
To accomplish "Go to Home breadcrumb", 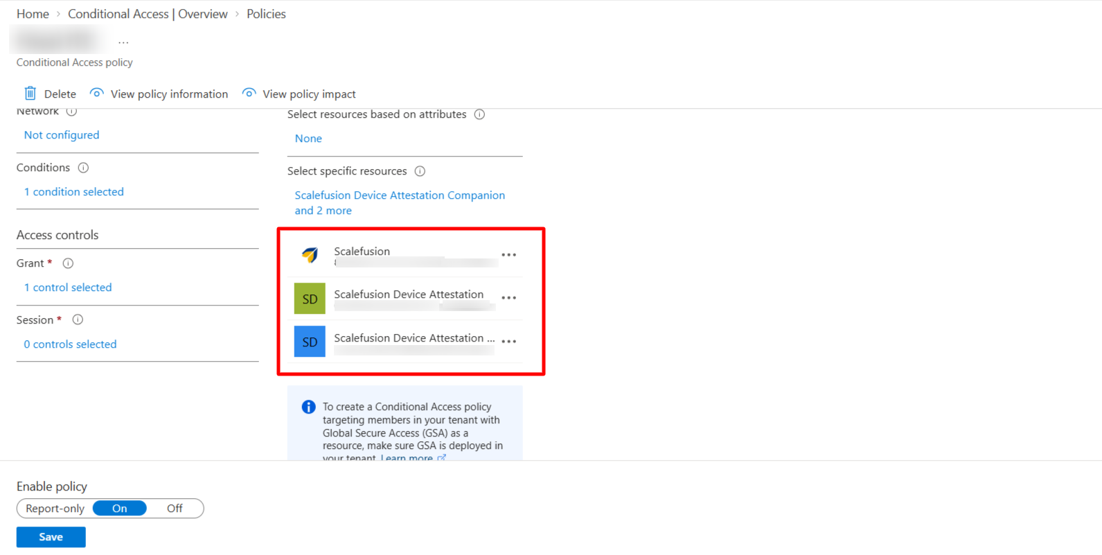I will pyautogui.click(x=33, y=14).
